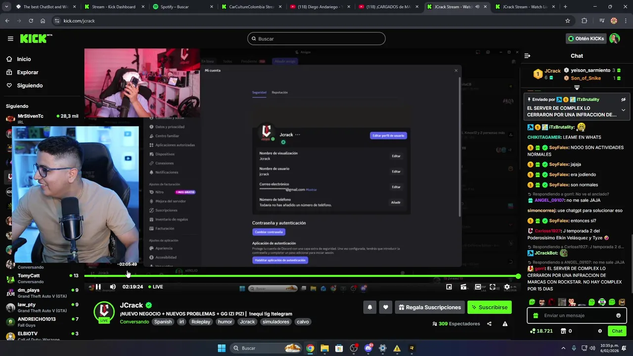Open dm_plays followed channel
Screen dimensions: 633x356
click(42, 293)
